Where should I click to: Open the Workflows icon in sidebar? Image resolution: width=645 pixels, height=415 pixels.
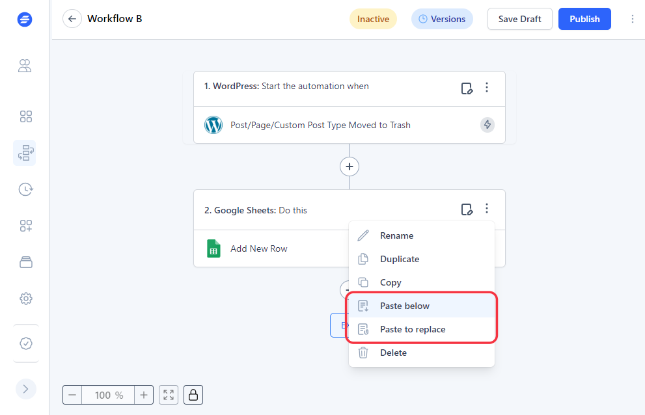[x=26, y=153]
